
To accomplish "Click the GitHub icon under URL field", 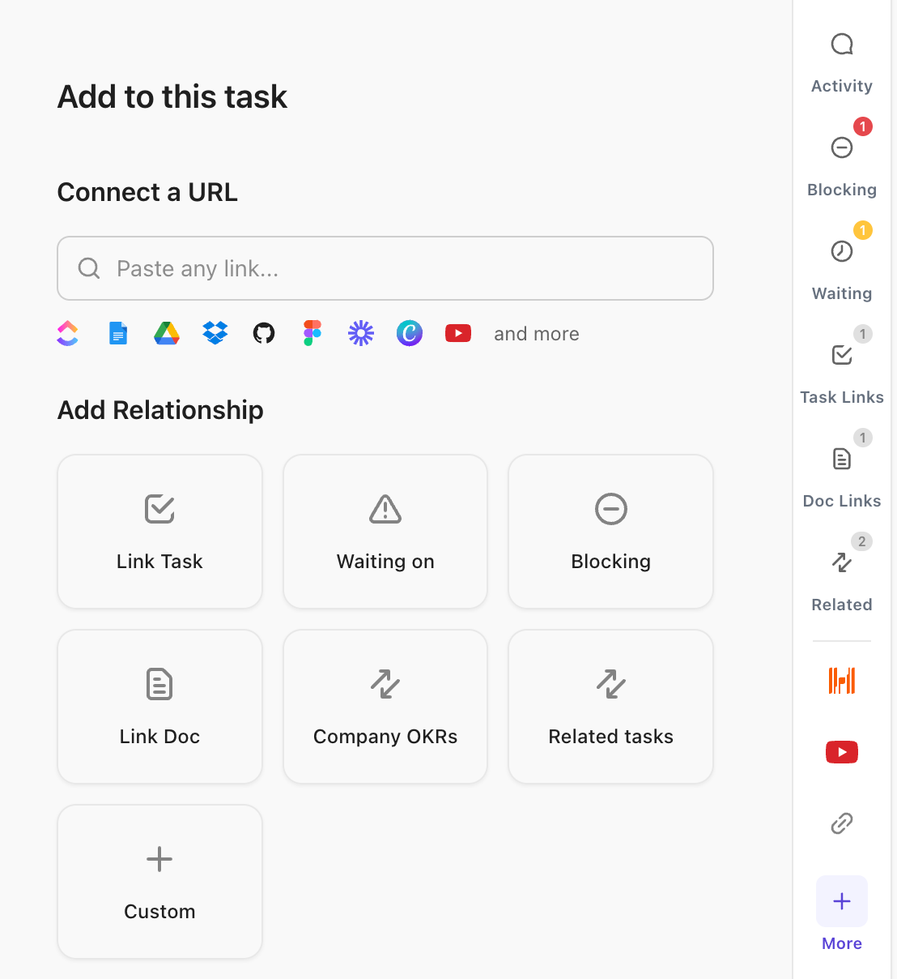I will [x=264, y=333].
